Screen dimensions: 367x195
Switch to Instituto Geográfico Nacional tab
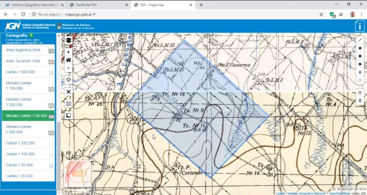point(34,5)
